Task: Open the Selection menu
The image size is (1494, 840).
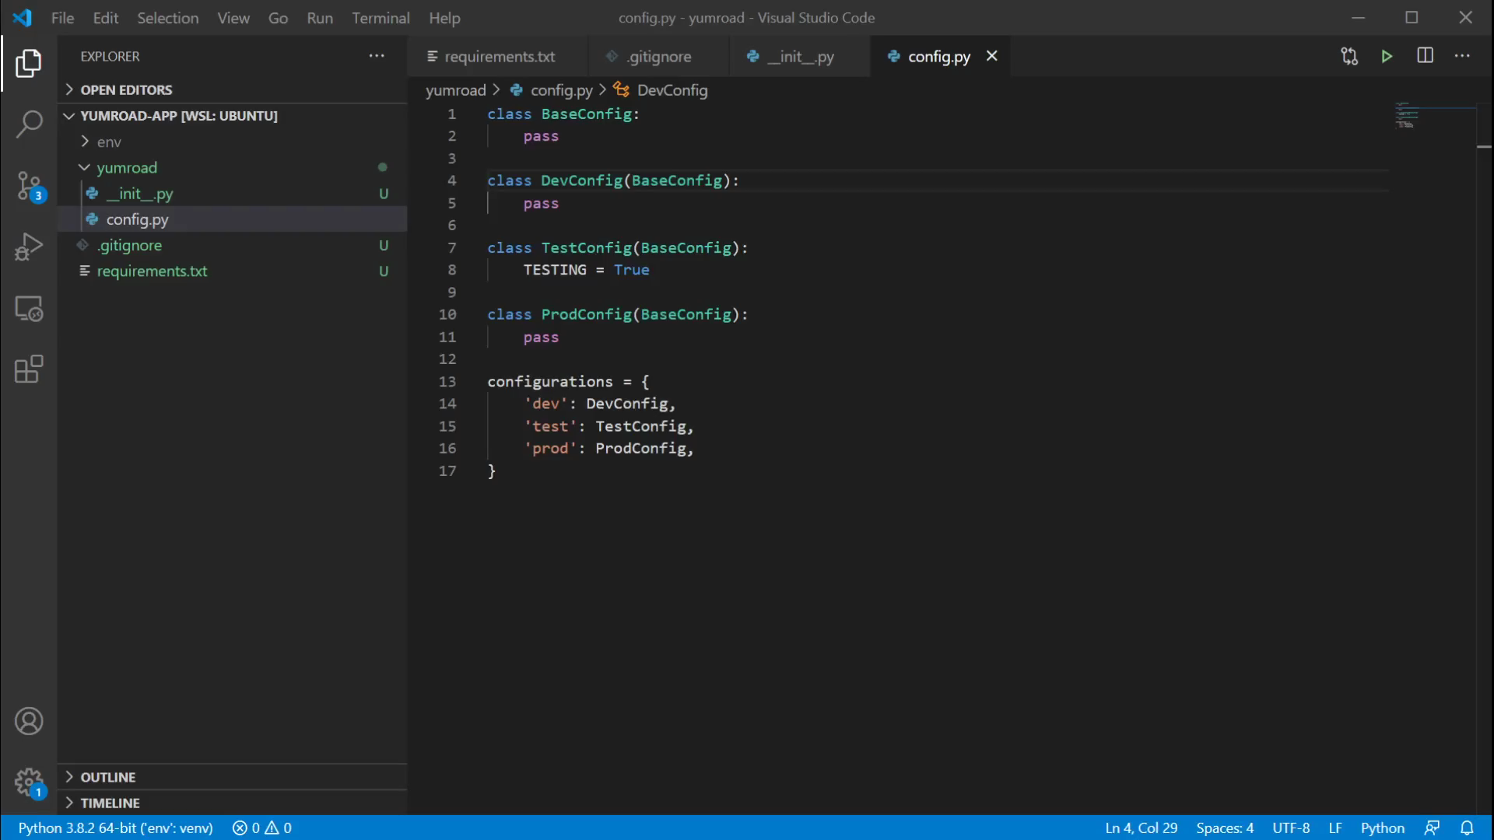Action: click(x=167, y=17)
